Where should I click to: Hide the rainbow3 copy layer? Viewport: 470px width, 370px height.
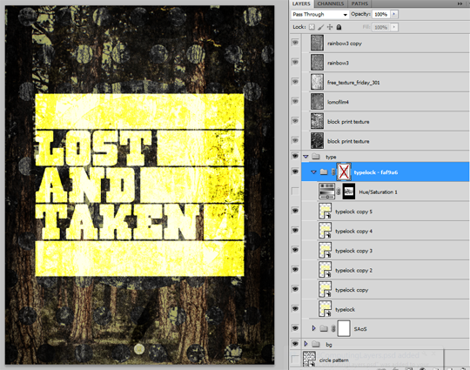[x=295, y=43]
